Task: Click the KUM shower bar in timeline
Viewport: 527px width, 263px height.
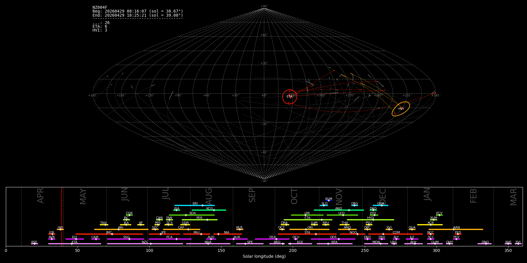Action: pyautogui.click(x=329, y=200)
